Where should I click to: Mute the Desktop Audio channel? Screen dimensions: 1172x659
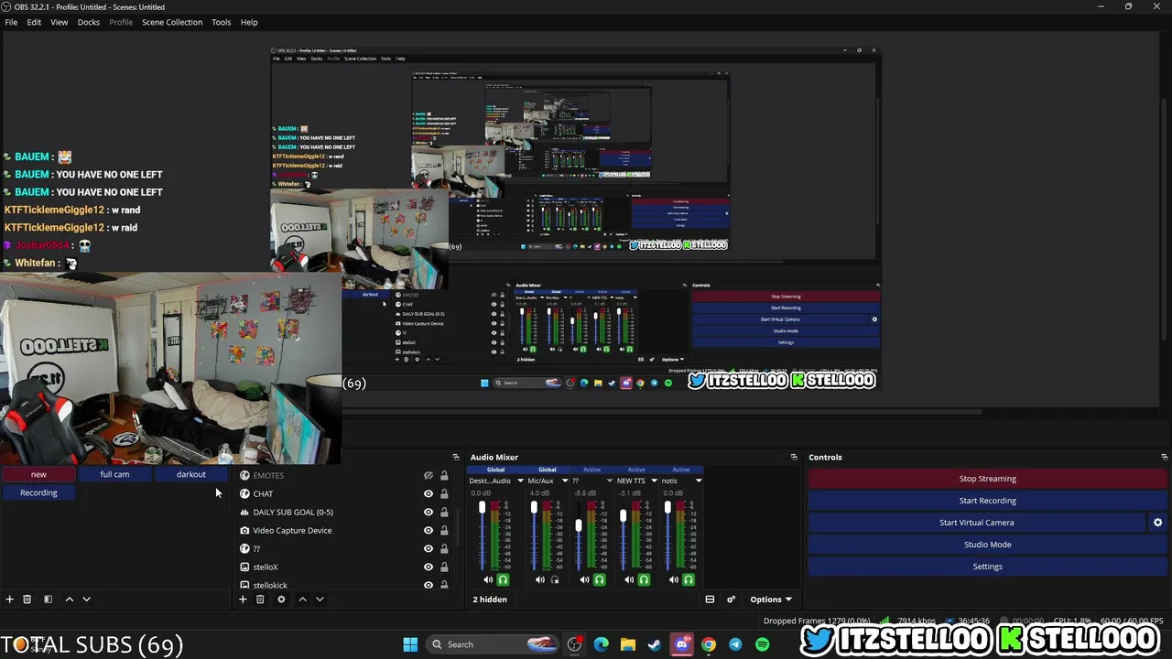point(488,579)
